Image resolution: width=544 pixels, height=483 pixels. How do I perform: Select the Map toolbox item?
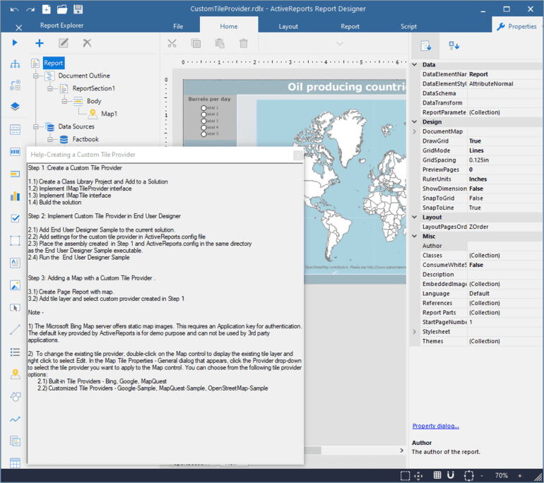tap(15, 374)
